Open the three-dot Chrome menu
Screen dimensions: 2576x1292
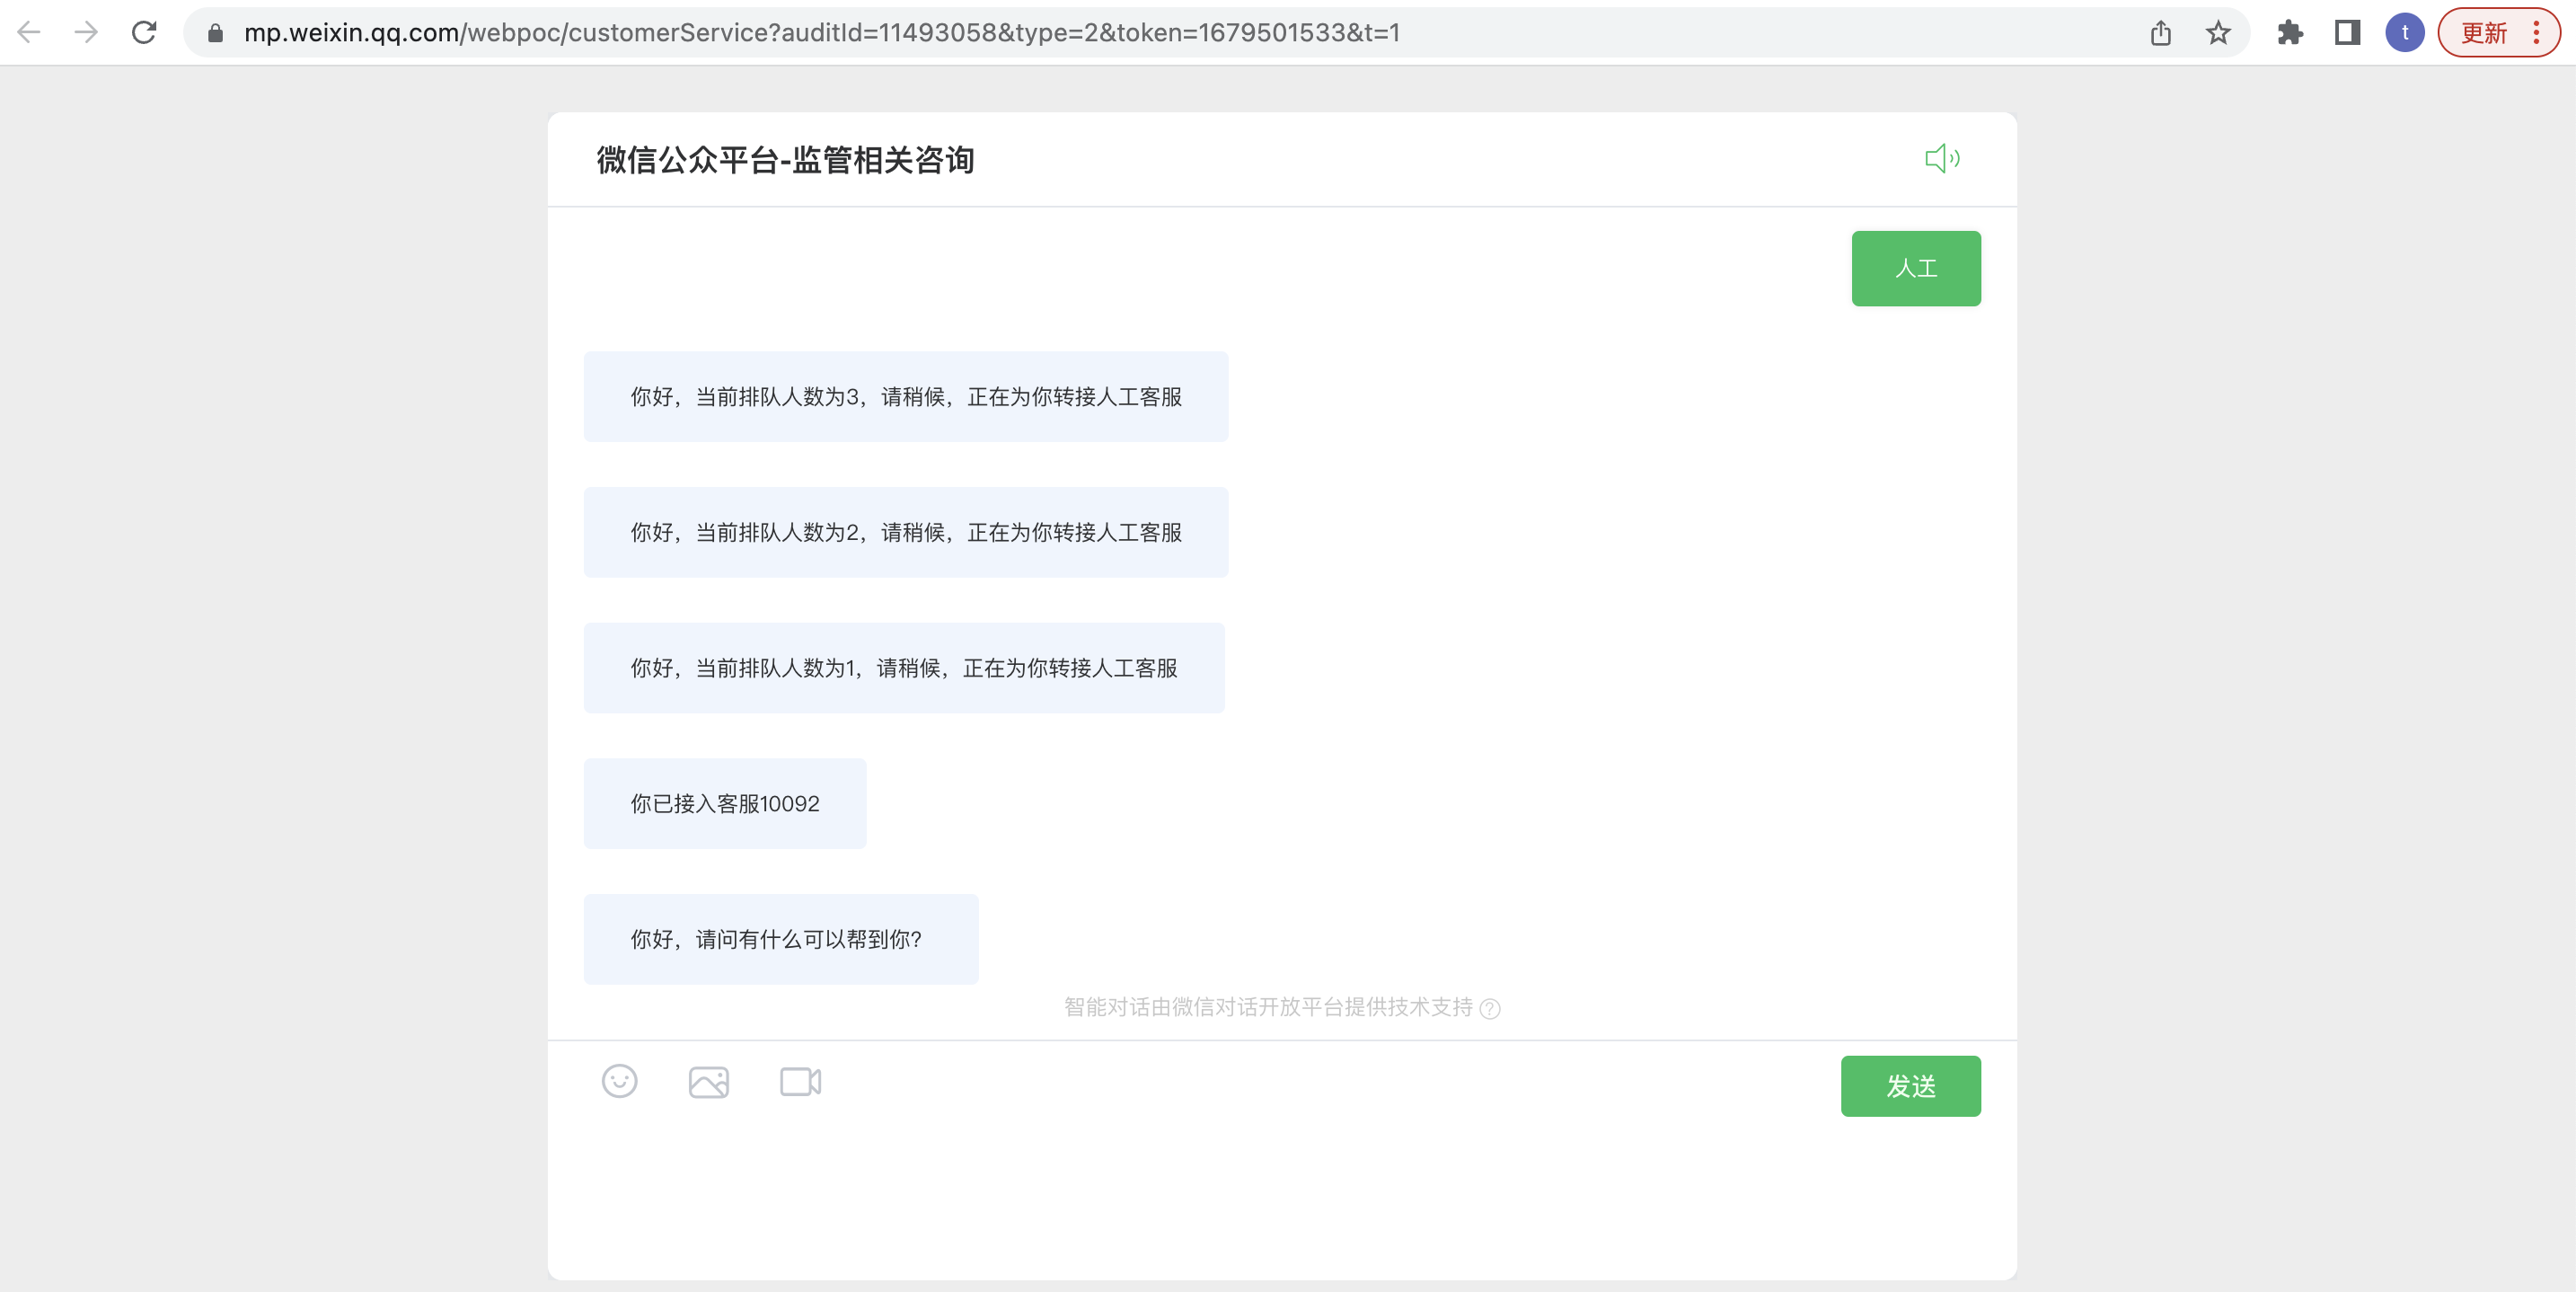[x=2536, y=33]
